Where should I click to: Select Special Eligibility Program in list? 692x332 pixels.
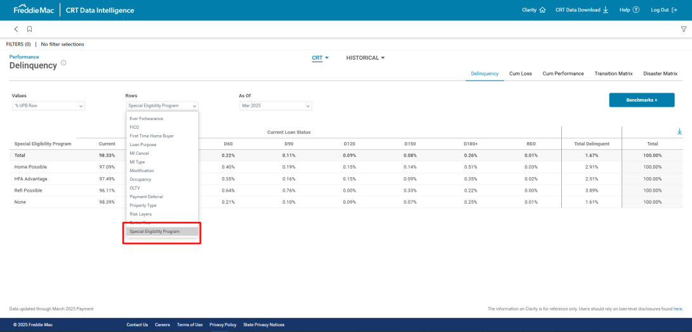point(162,231)
